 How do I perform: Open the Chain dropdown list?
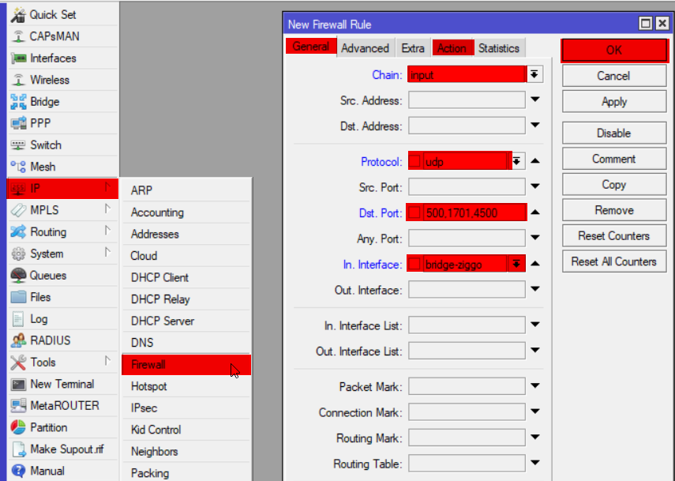pyautogui.click(x=535, y=74)
